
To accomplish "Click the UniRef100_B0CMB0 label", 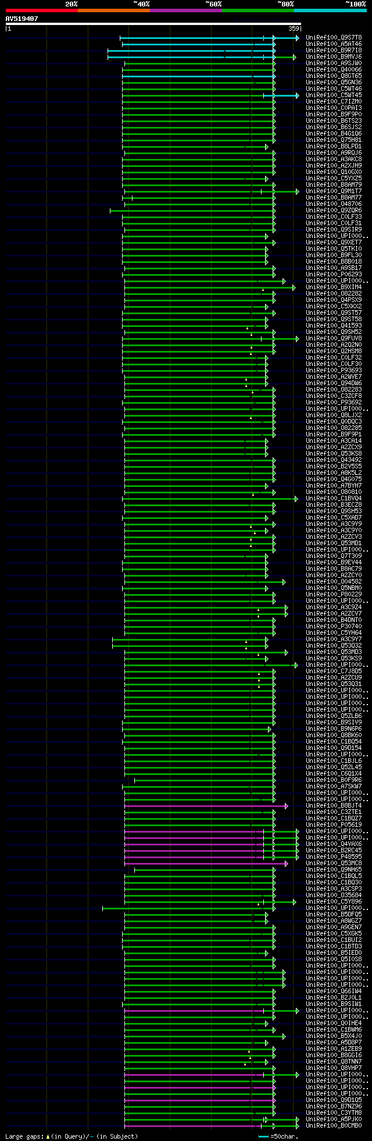I will pyautogui.click(x=334, y=1126).
